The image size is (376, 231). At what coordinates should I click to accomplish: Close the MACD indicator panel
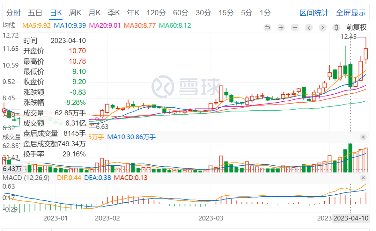(363, 178)
